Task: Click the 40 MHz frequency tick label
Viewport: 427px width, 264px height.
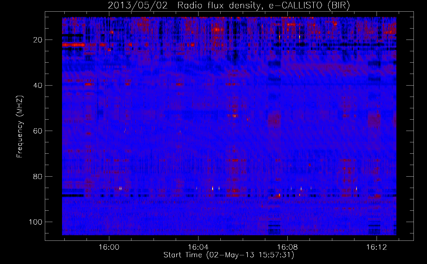Action: (x=38, y=86)
